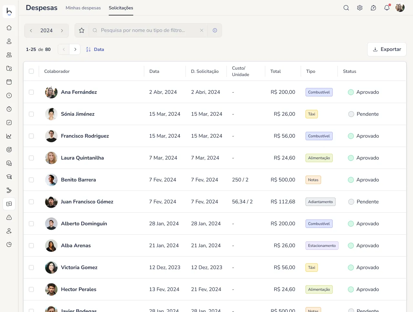Click the app logo at sidebar top
Viewport: 413px width, 312px height.
coord(9,12)
